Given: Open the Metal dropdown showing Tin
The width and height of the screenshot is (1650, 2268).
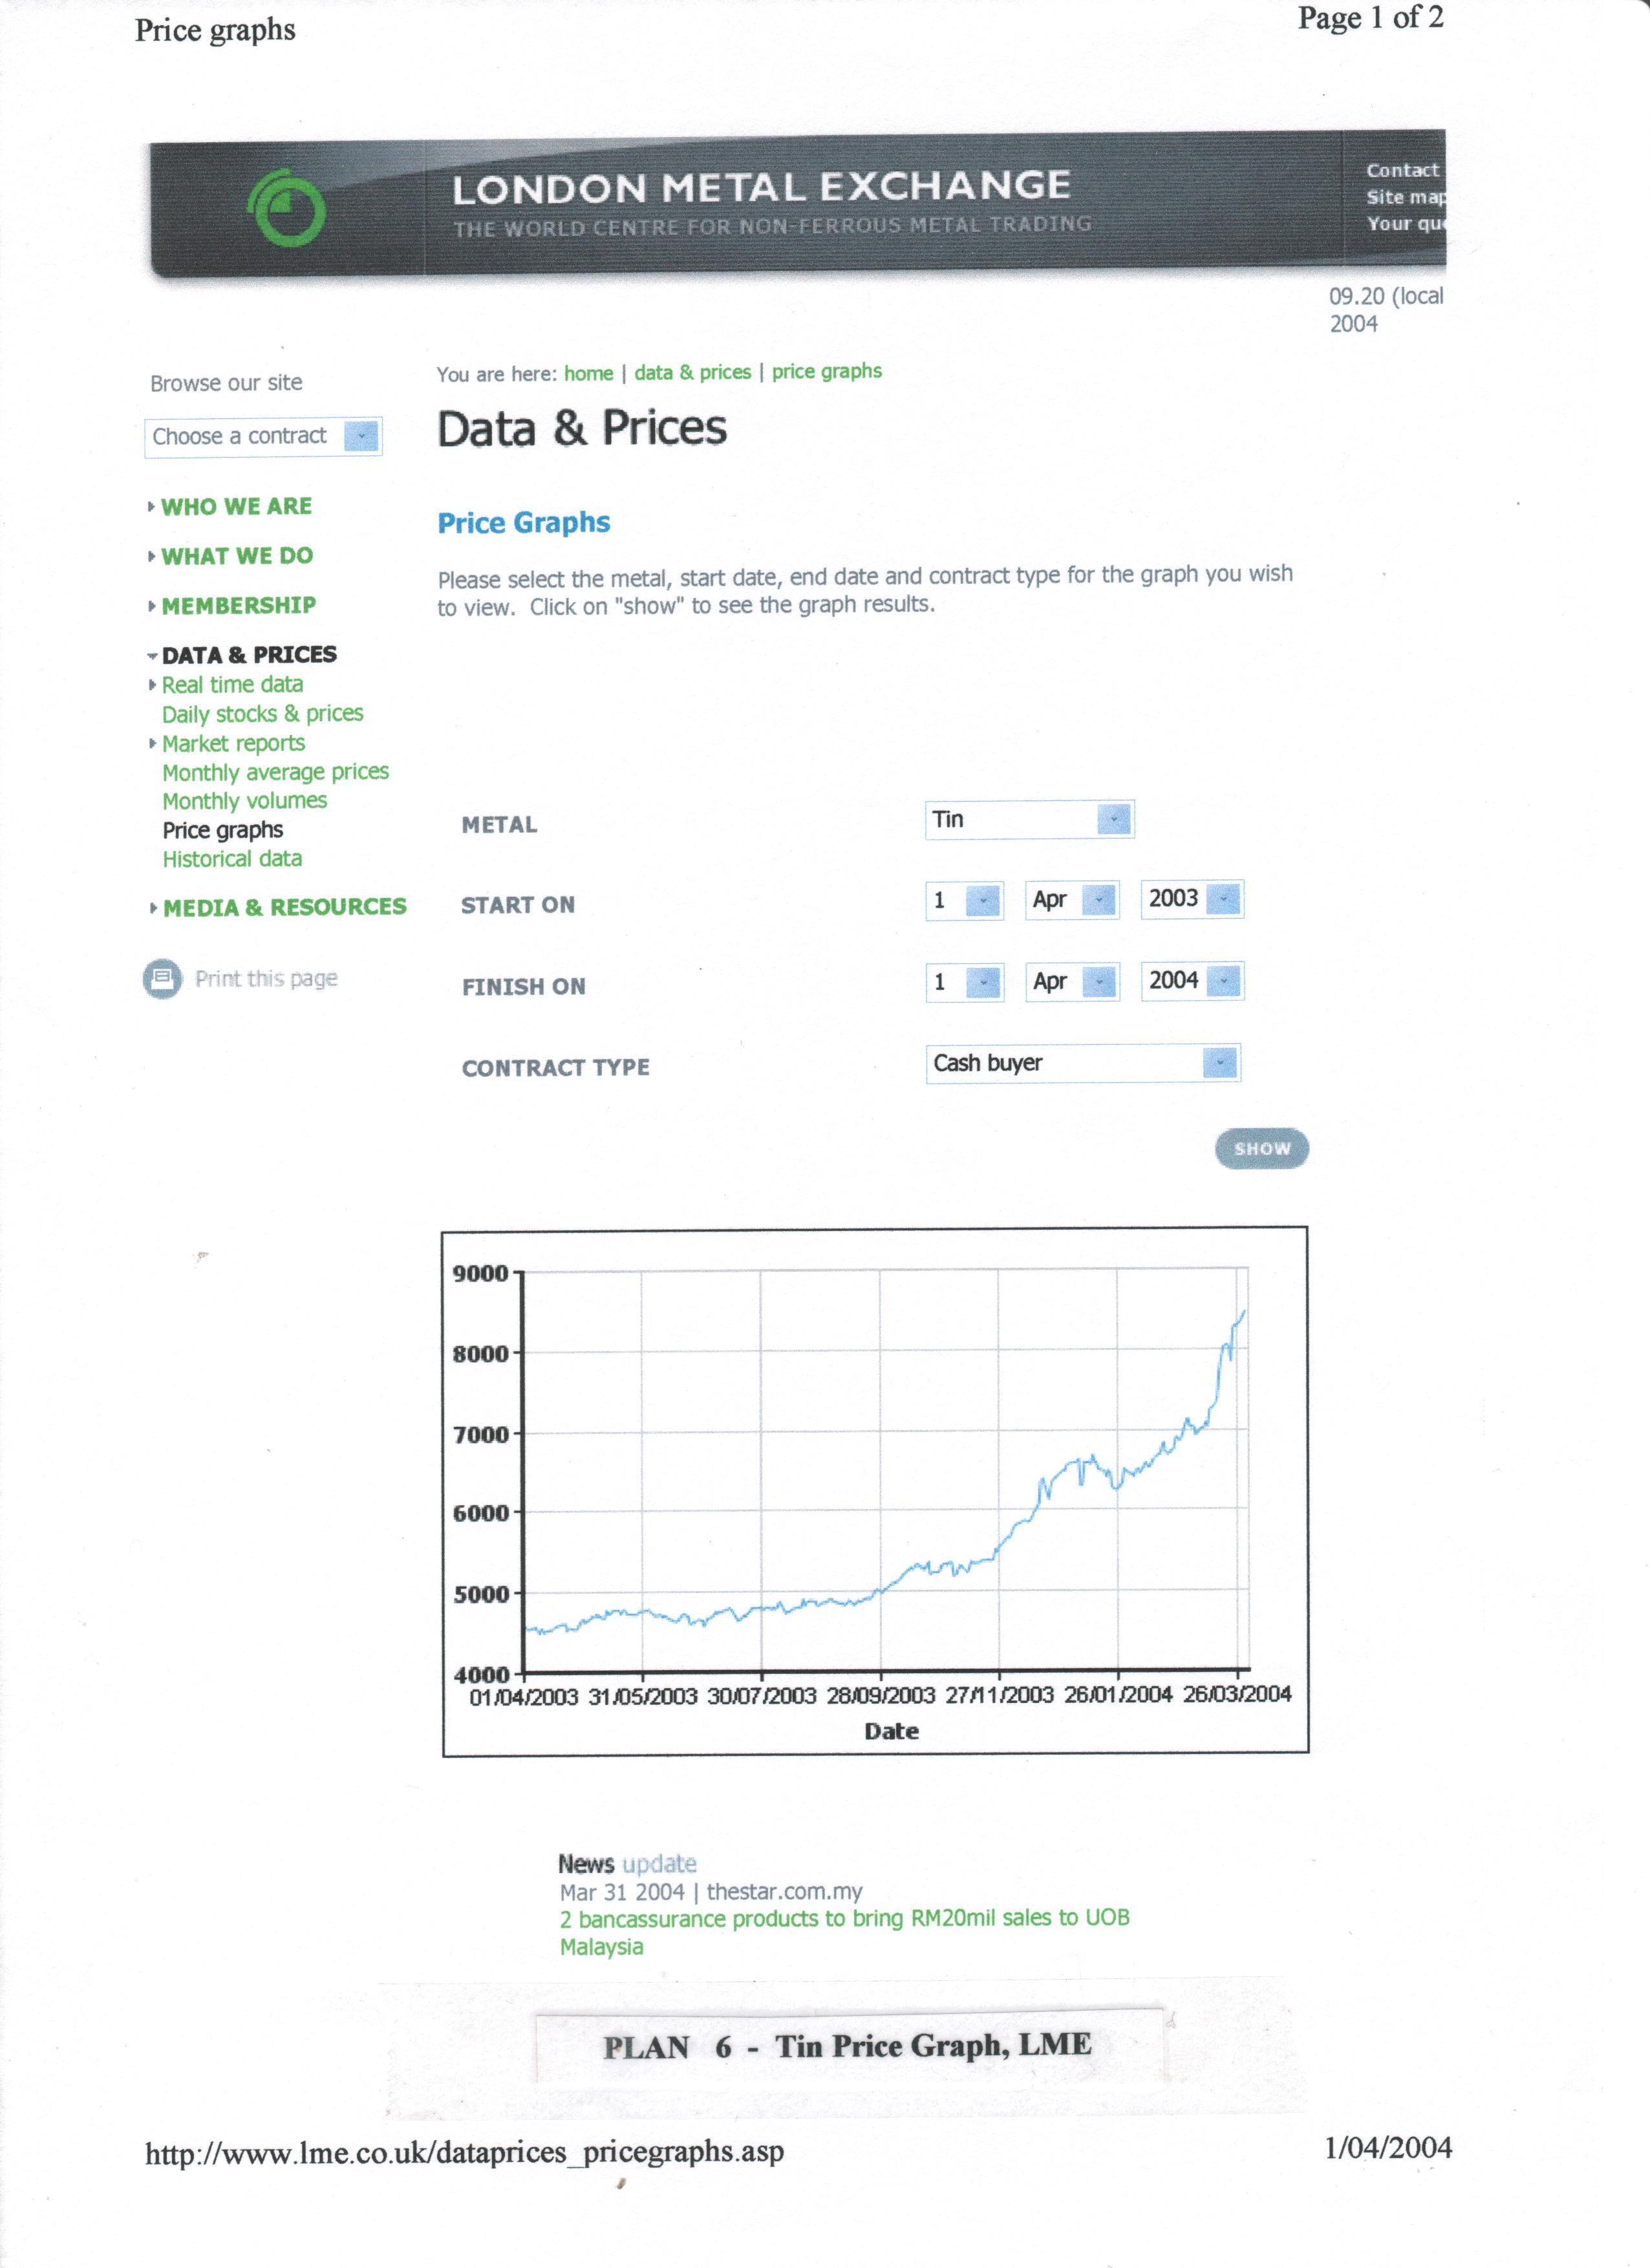Looking at the screenshot, I should 1113,820.
